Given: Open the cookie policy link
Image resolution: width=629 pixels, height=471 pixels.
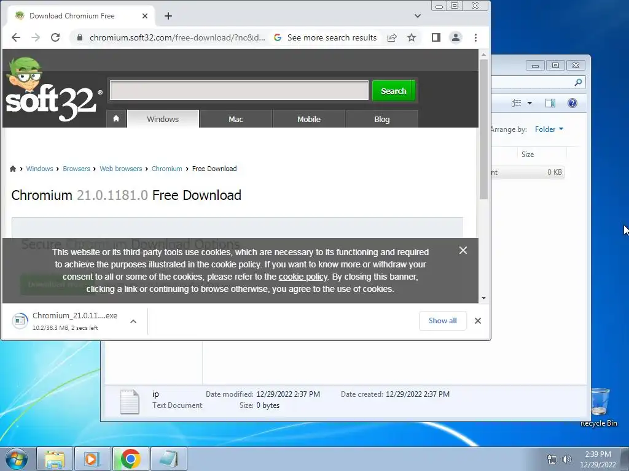Looking at the screenshot, I should 303,277.
